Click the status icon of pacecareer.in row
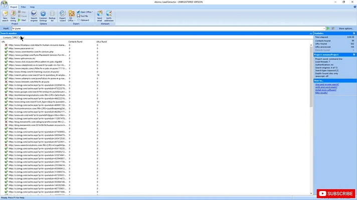 coord(6,48)
